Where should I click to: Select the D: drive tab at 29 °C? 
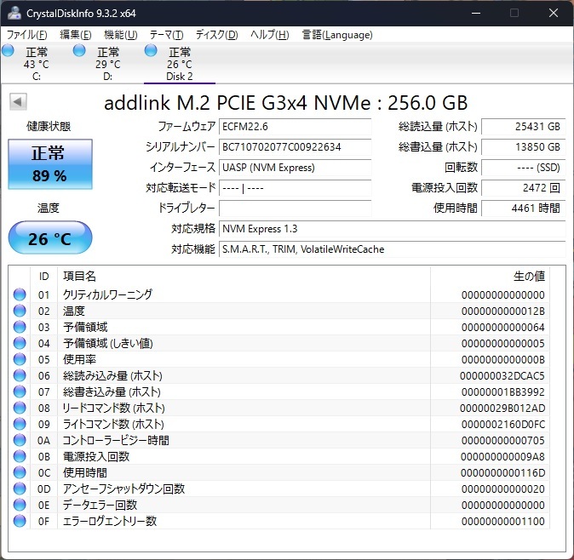pos(108,64)
